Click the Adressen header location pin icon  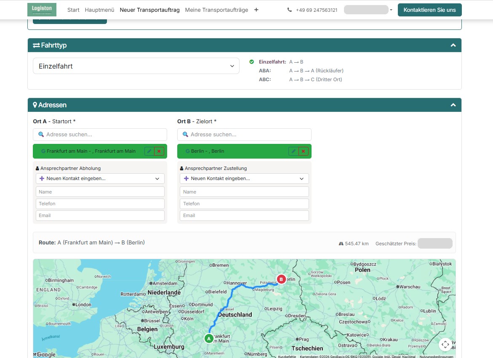coord(35,105)
